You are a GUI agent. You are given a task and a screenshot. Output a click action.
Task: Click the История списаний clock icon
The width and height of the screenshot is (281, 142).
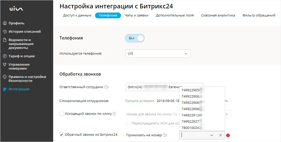coord(5,32)
